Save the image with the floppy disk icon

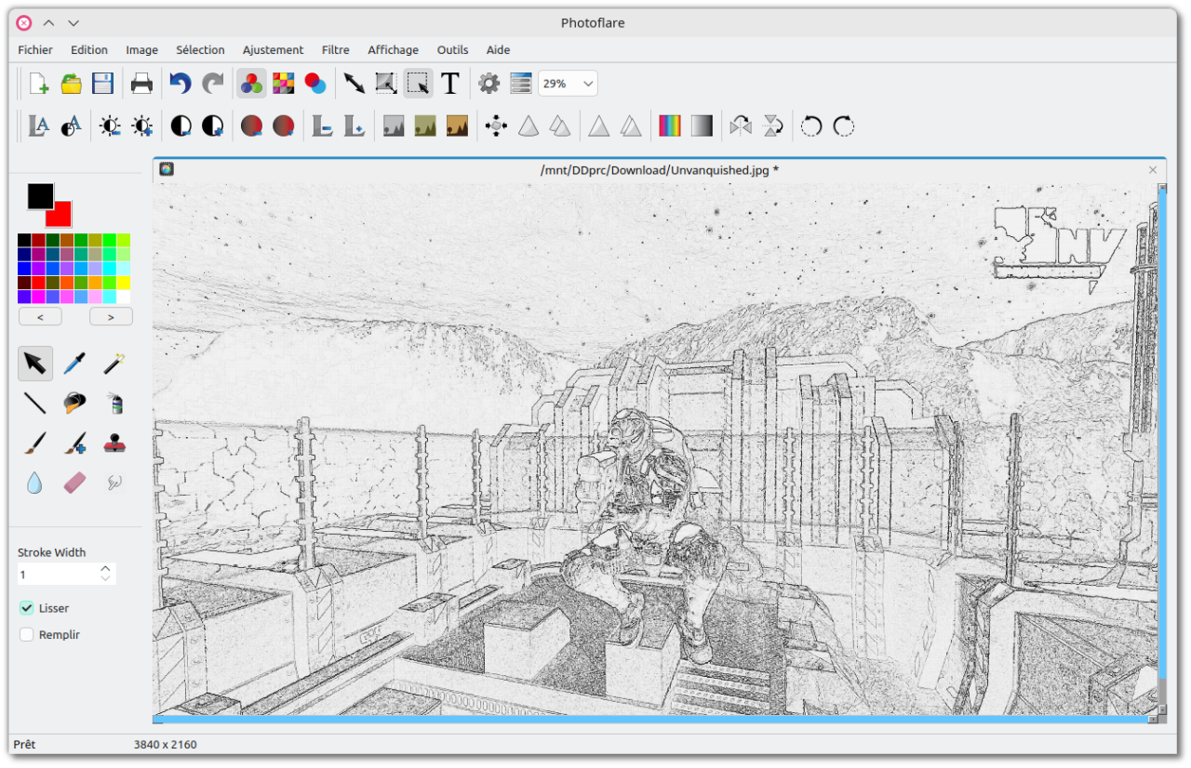click(102, 84)
